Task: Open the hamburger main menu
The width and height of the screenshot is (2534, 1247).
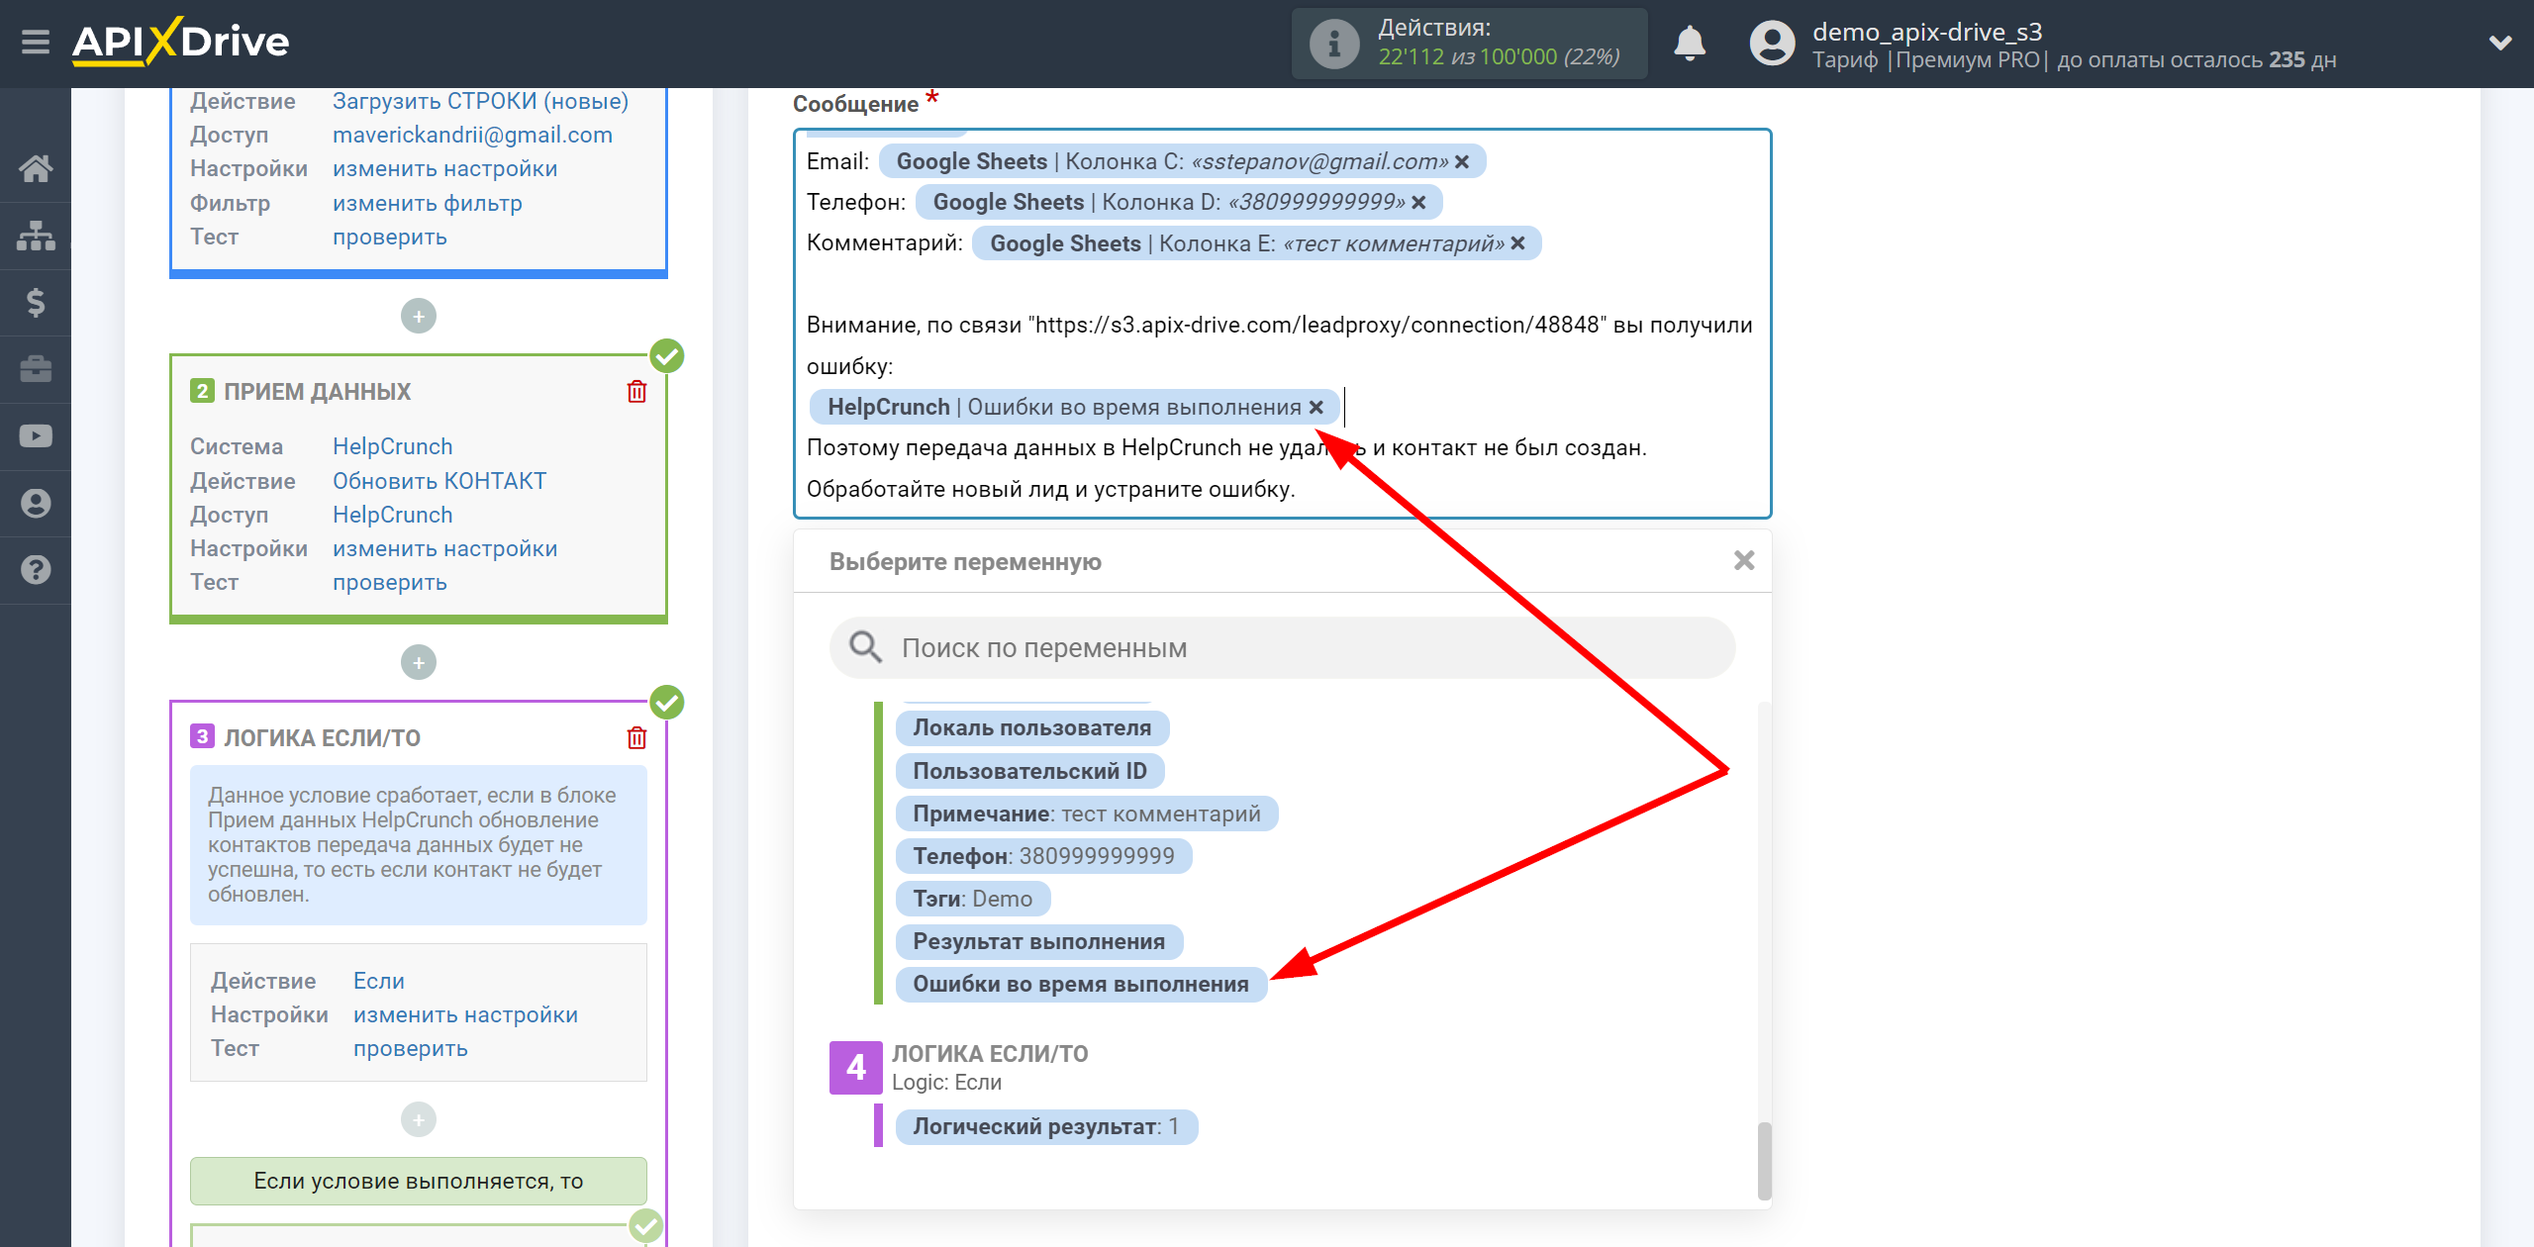Action: [36, 43]
